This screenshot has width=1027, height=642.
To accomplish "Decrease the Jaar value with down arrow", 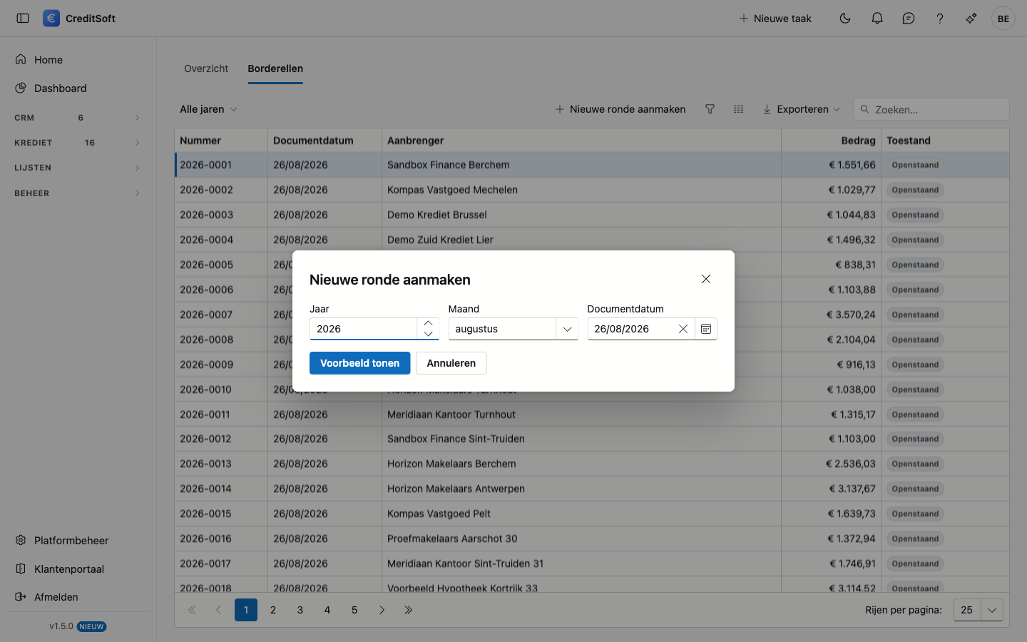I will 428,334.
